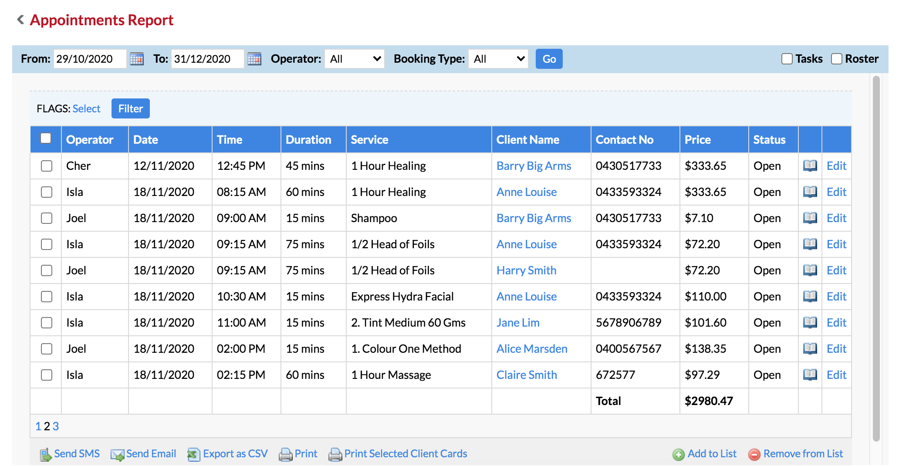Screen dimensions: 899x466
Task: Click the Export as CSV spreadsheet icon
Action: coord(194,455)
